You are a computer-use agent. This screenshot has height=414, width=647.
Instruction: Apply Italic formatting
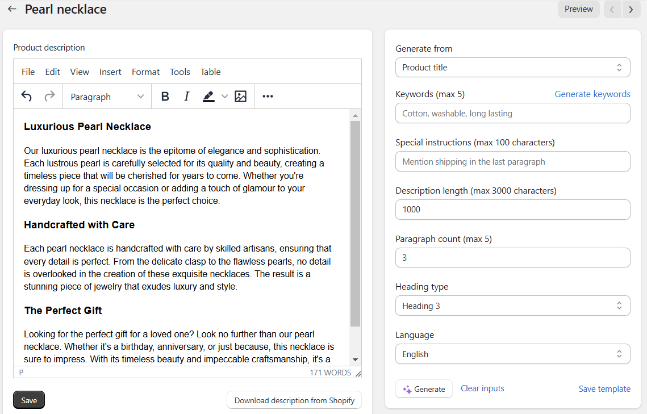[186, 96]
